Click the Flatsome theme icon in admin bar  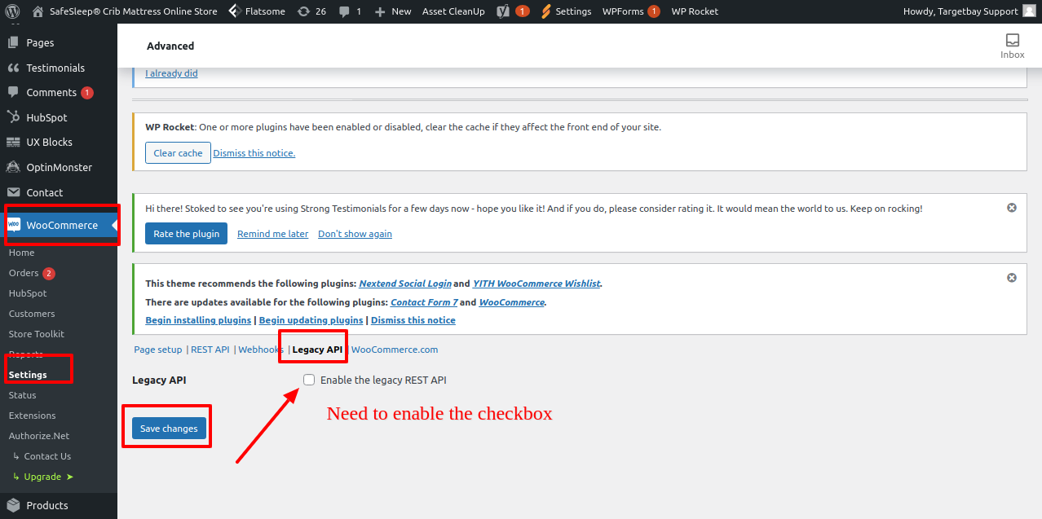[x=234, y=11]
